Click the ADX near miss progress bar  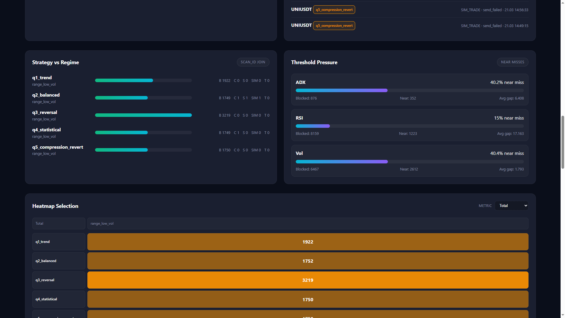409,90
